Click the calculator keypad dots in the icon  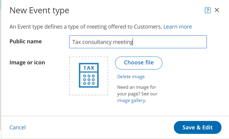(x=89, y=80)
